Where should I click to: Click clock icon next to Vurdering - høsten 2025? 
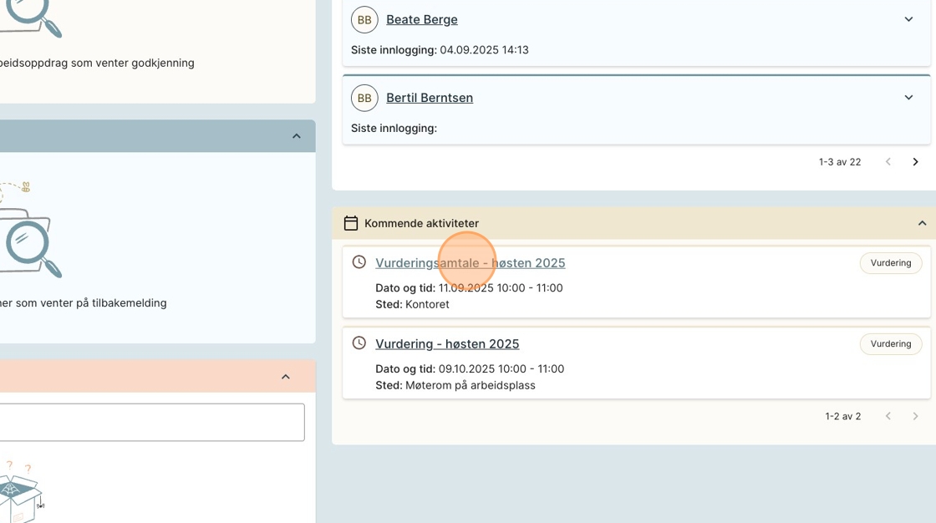pyautogui.click(x=359, y=343)
